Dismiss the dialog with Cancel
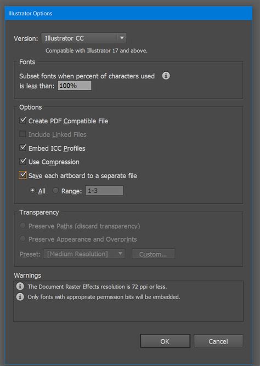Screen dimensions: 260x366 click(x=218, y=341)
